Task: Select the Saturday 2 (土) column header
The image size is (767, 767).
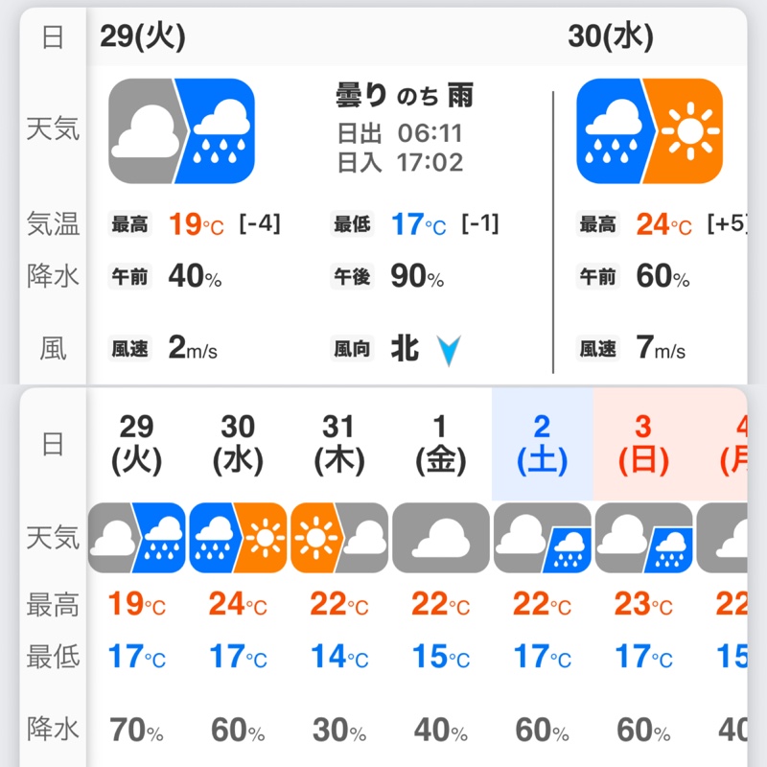Action: click(542, 444)
